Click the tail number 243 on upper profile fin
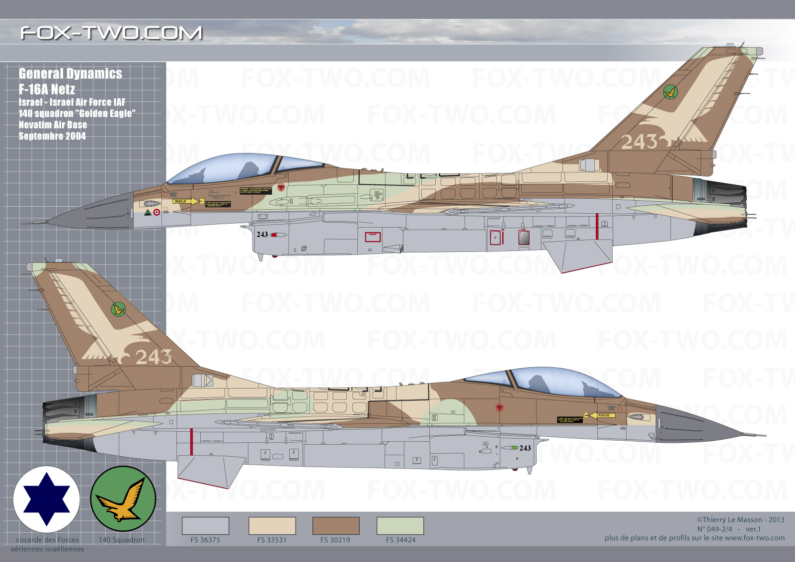Viewport: 795px width, 562px height. tap(639, 142)
